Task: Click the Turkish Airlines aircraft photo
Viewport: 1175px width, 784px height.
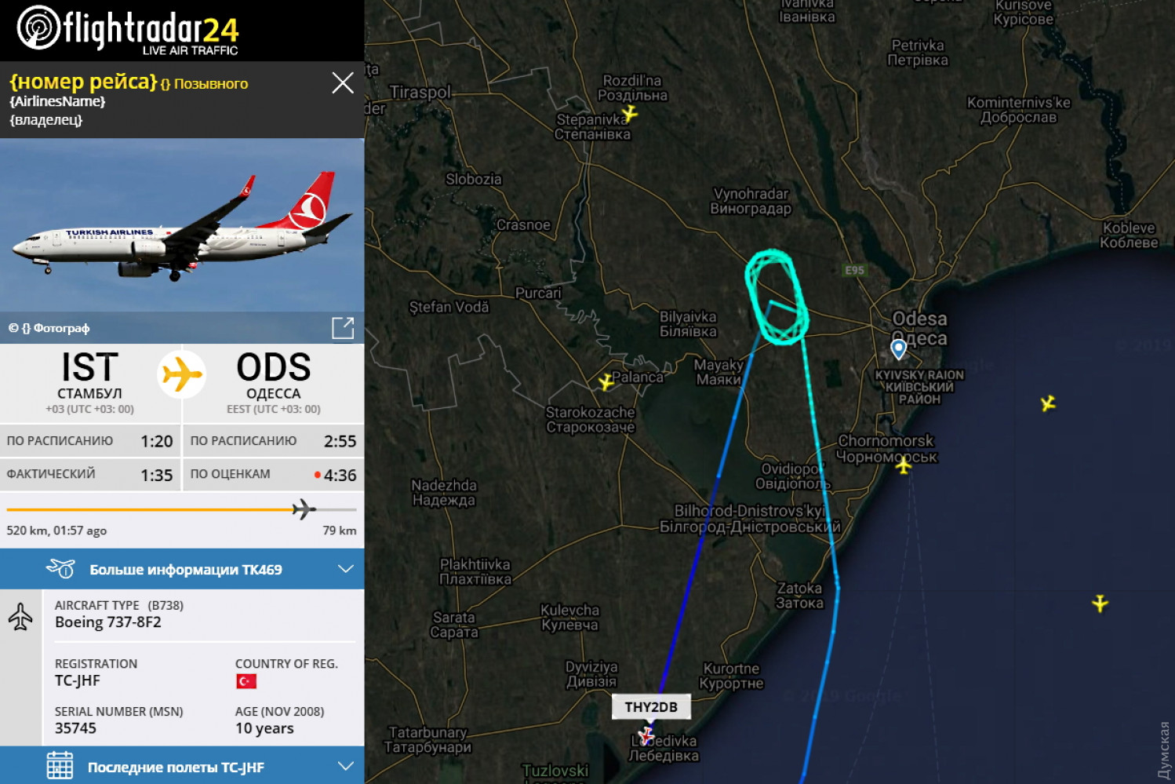Action: [x=182, y=226]
